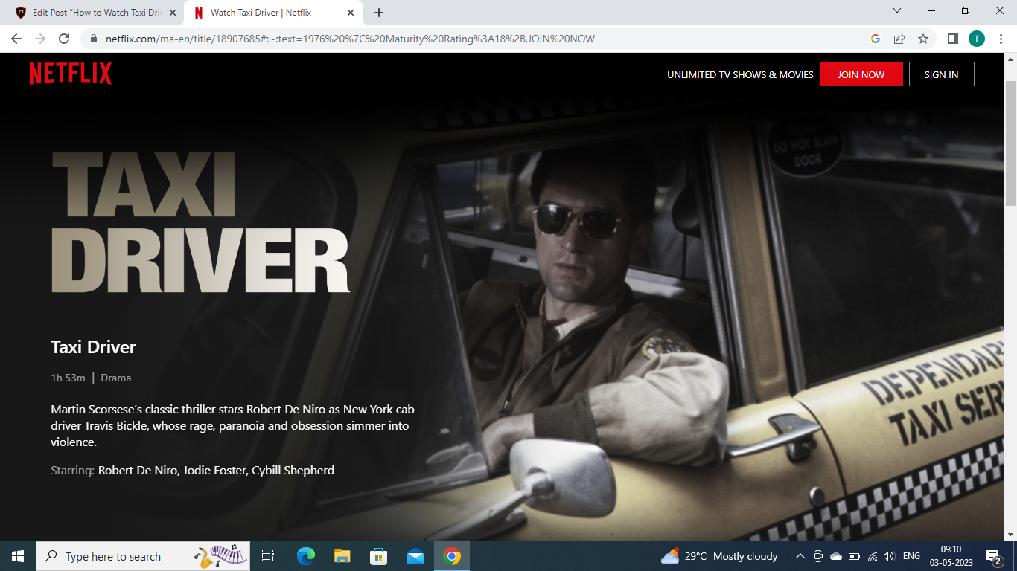
Task: Open the Chrome profile avatar T
Action: [x=976, y=39]
